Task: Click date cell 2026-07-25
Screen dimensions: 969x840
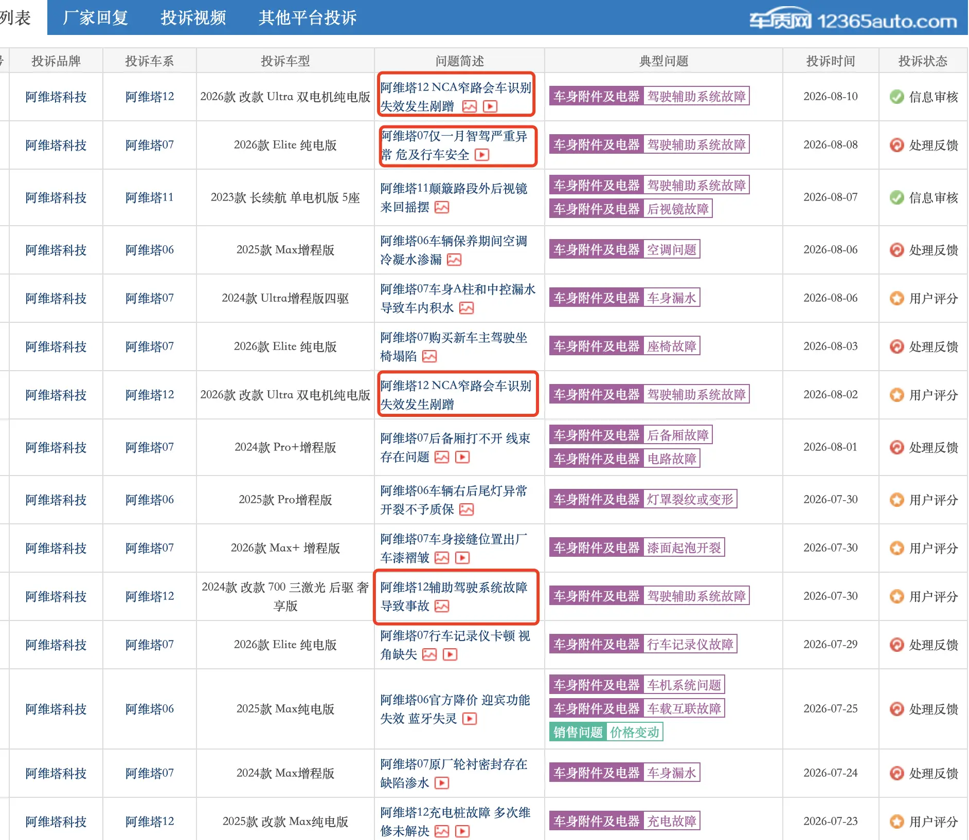Action: 831,708
